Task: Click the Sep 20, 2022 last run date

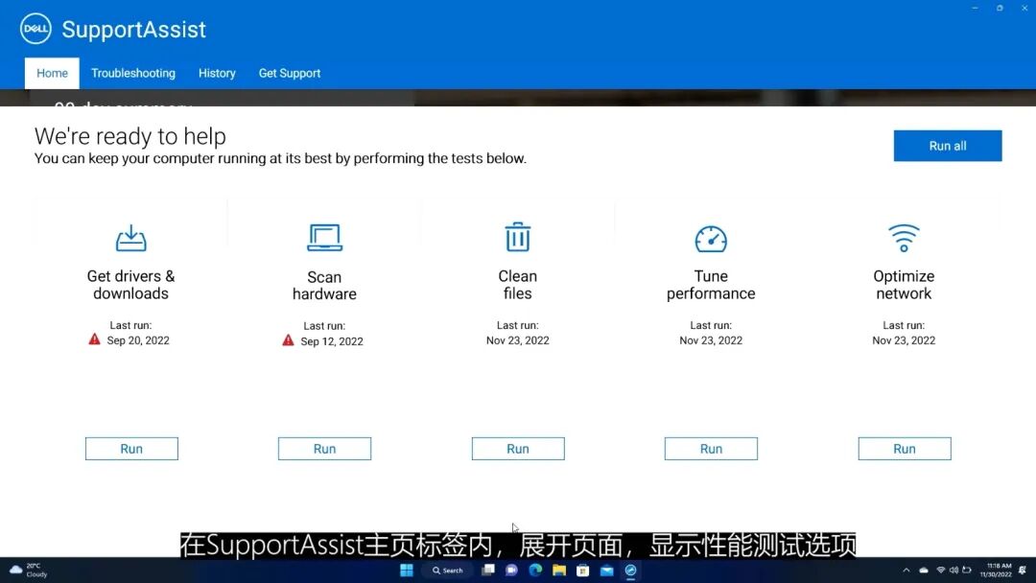Action: tap(138, 340)
